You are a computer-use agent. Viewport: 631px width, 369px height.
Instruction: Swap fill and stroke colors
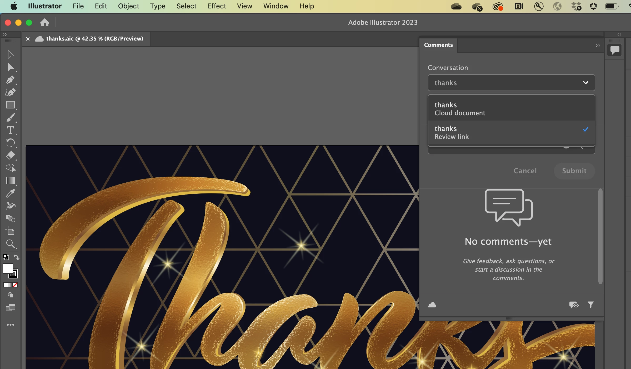coord(16,257)
